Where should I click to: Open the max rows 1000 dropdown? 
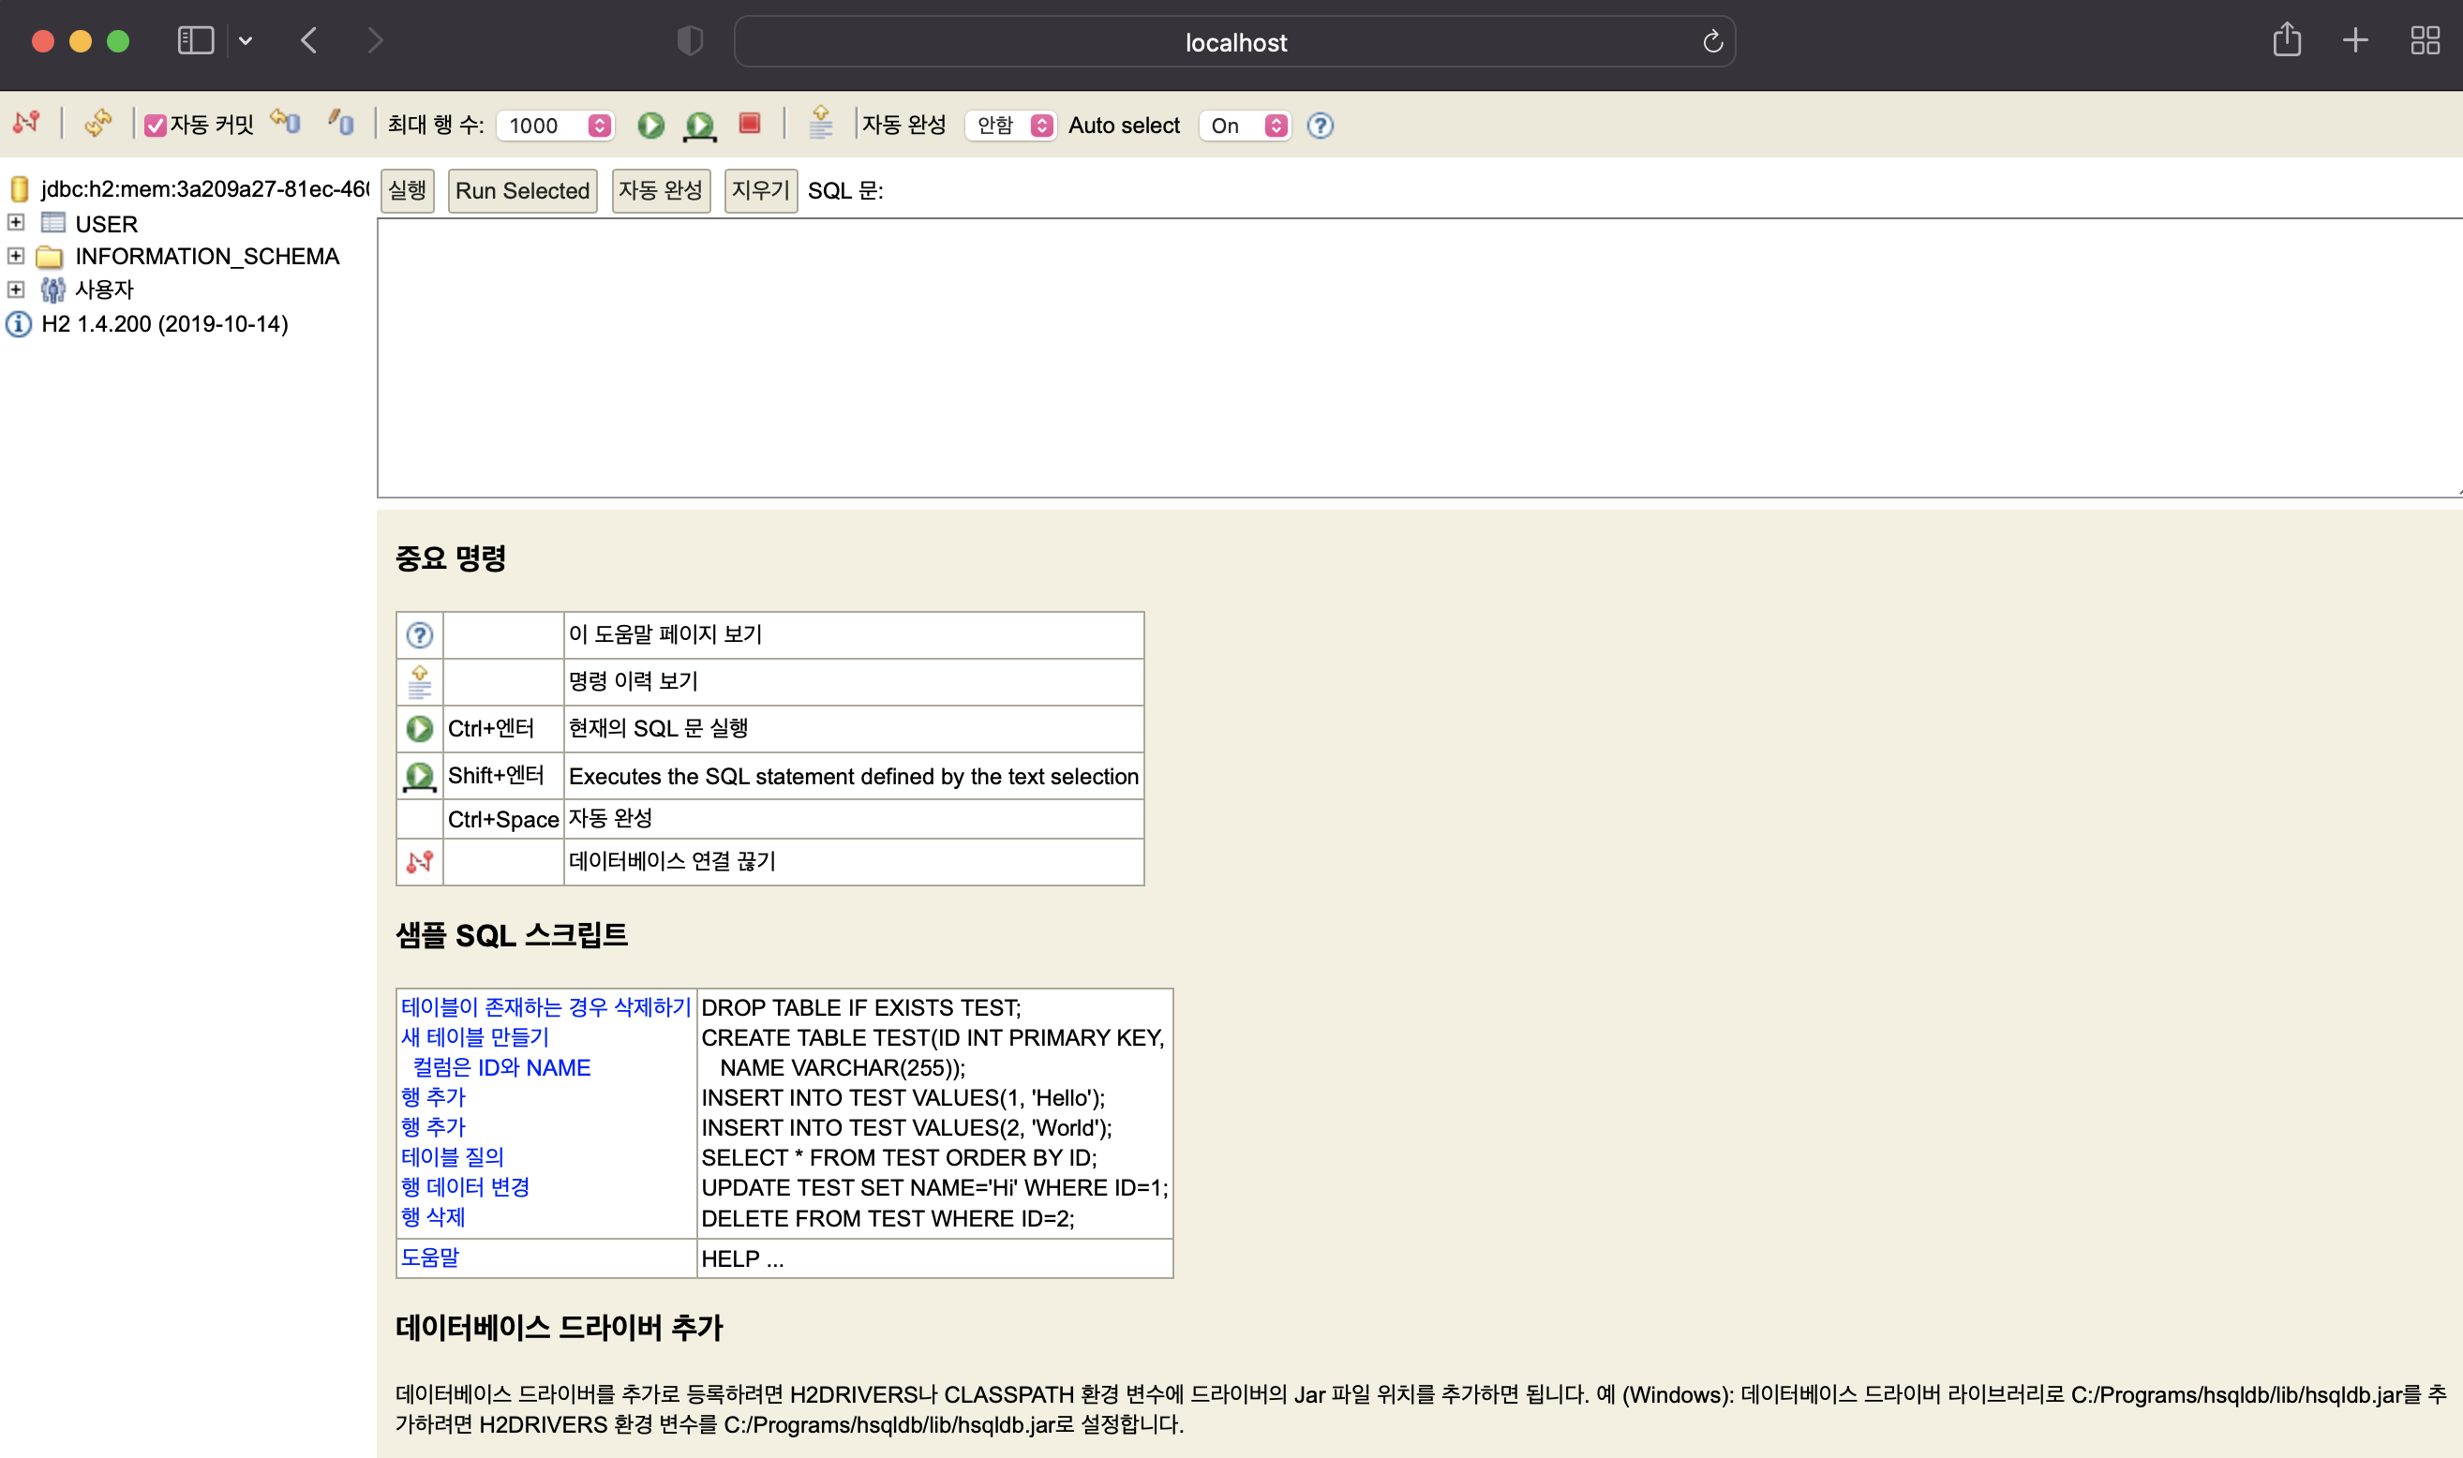click(555, 126)
